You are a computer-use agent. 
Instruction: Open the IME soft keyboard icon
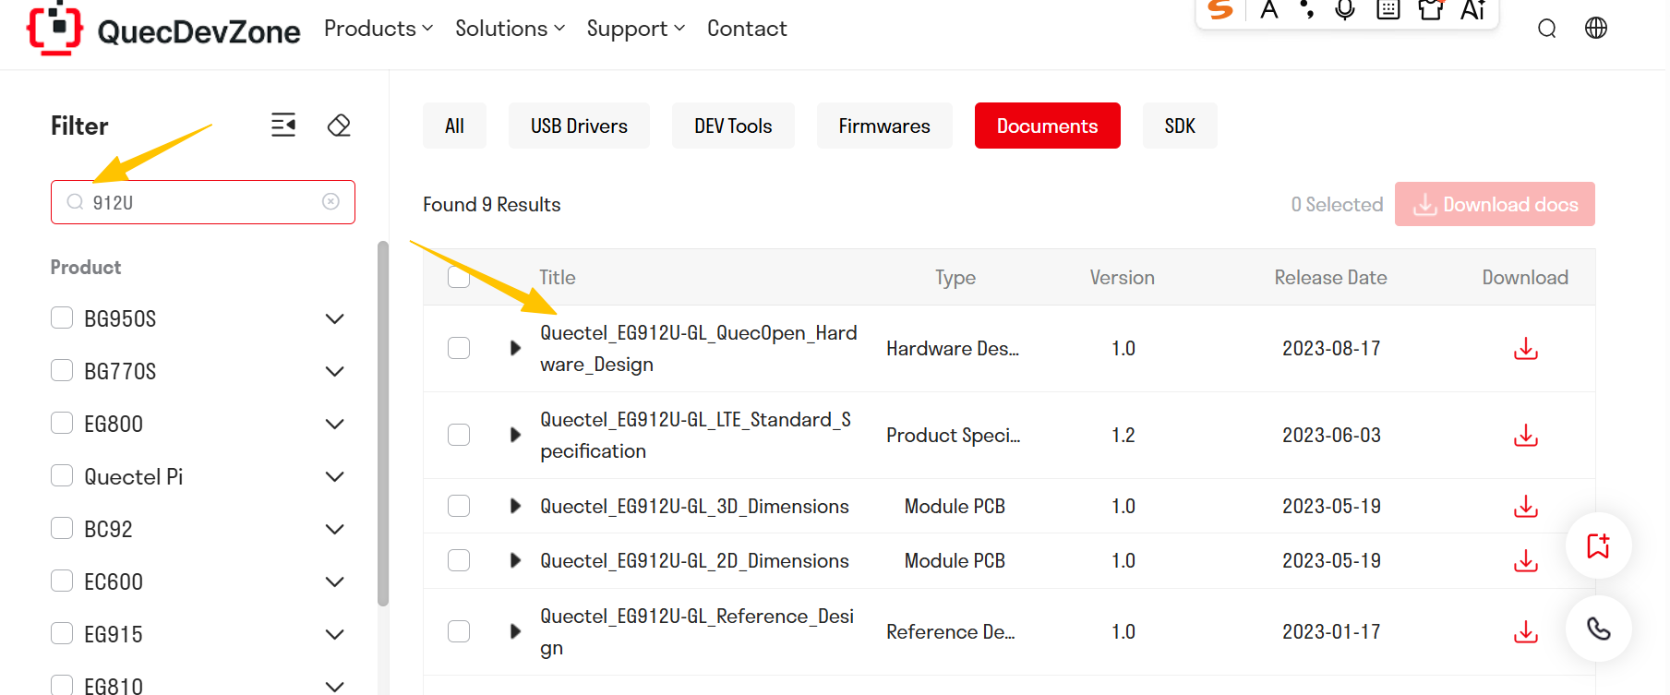1388,9
